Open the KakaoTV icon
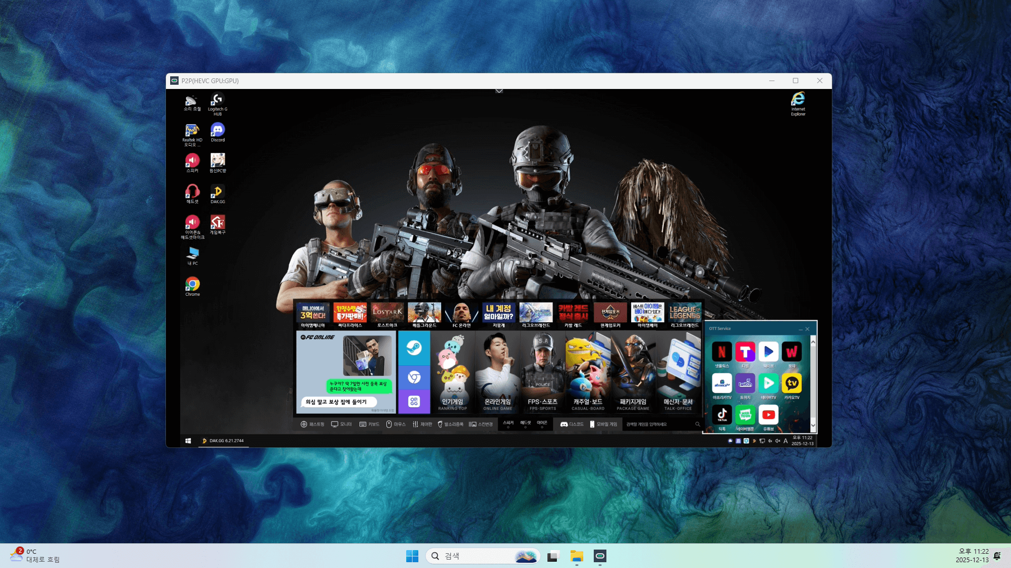 pos(791,384)
